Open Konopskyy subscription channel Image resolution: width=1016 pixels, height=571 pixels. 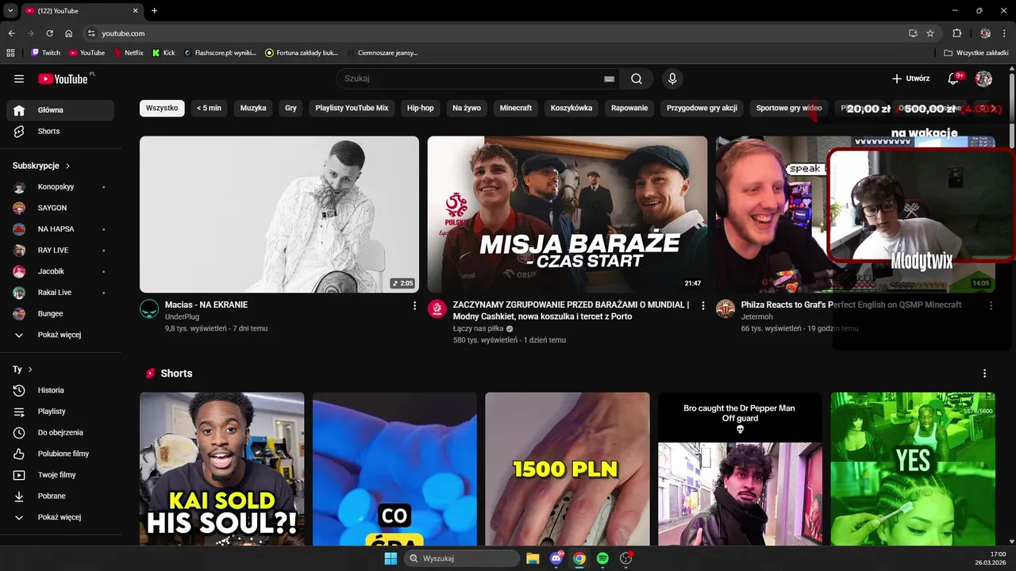click(60, 186)
